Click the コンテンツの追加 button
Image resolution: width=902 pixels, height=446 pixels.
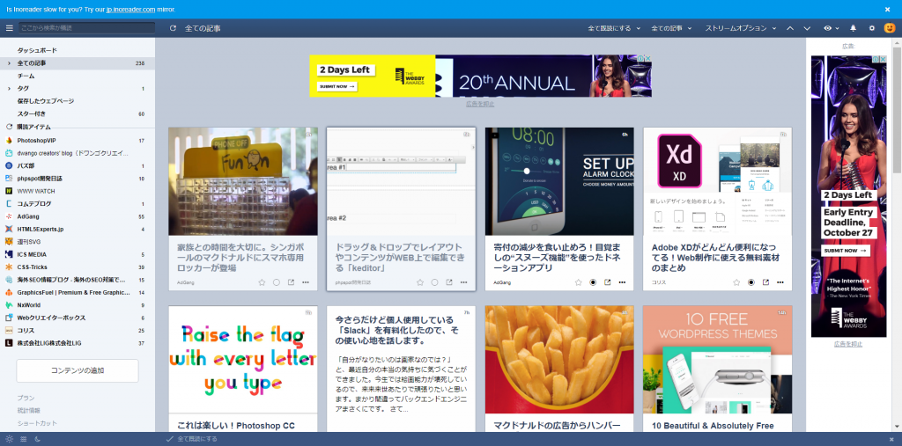pyautogui.click(x=78, y=370)
